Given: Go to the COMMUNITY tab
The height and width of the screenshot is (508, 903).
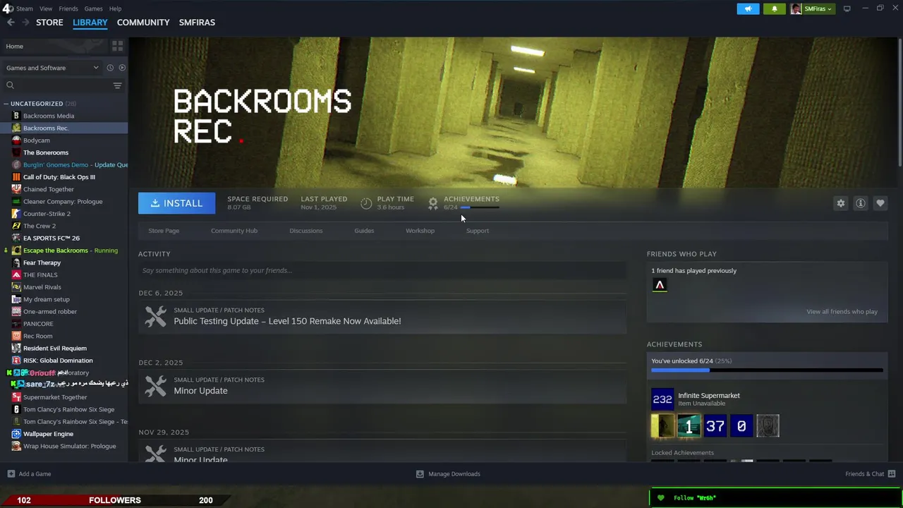Looking at the screenshot, I should pyautogui.click(x=143, y=23).
